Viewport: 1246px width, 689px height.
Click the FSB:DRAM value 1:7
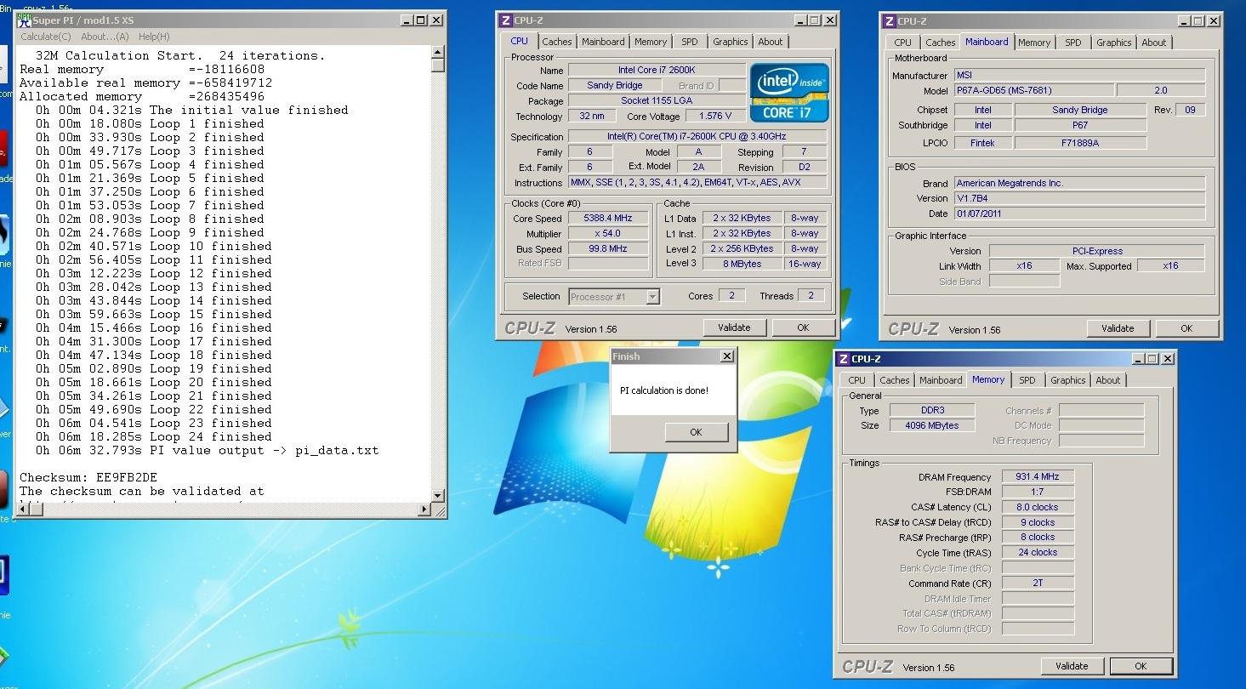tap(1038, 492)
